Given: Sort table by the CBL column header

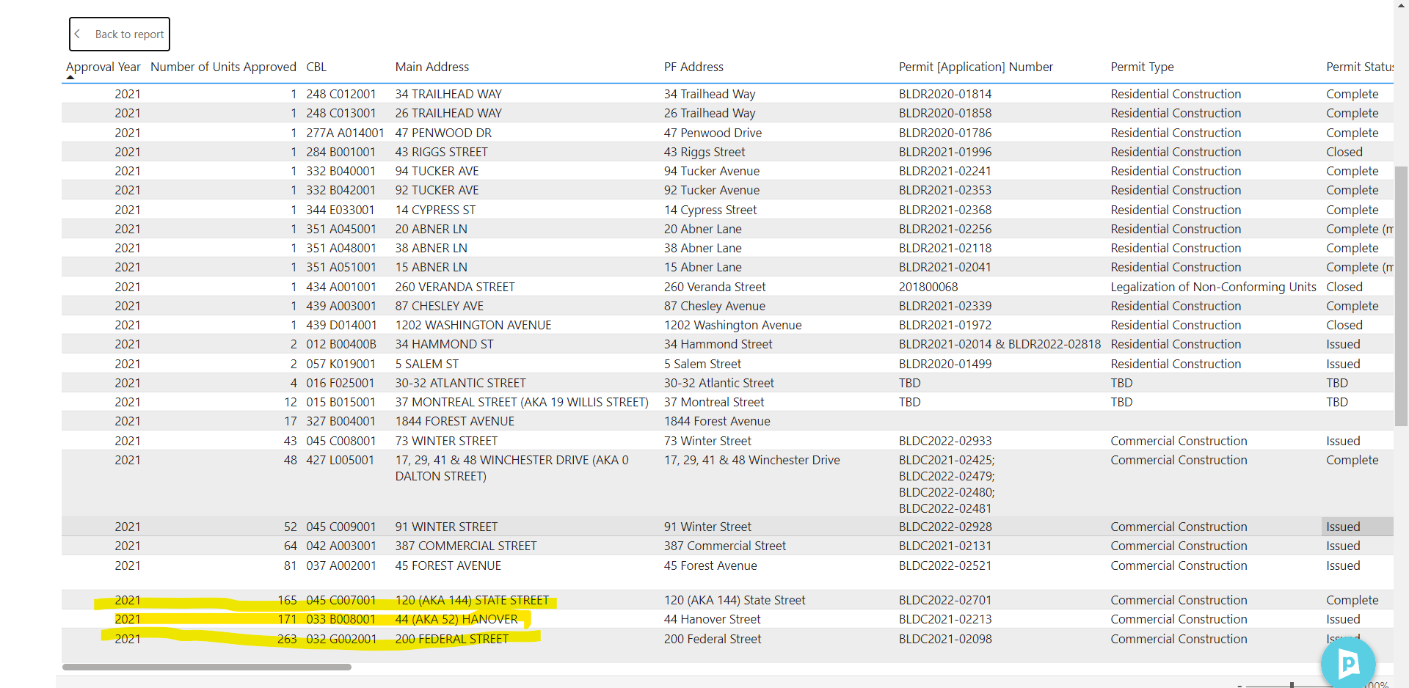Looking at the screenshot, I should [x=316, y=67].
